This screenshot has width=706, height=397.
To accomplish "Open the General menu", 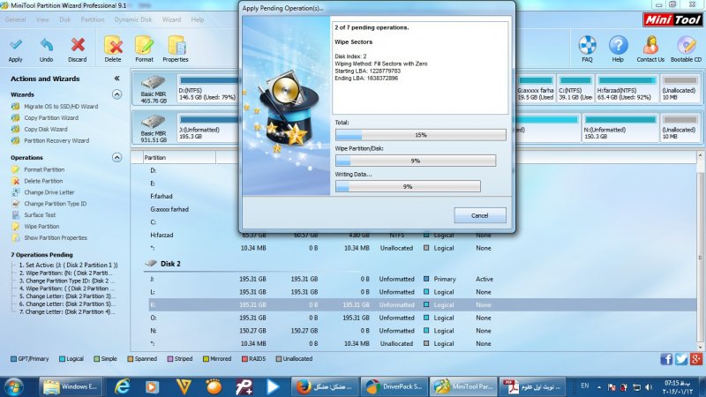I will 15,19.
